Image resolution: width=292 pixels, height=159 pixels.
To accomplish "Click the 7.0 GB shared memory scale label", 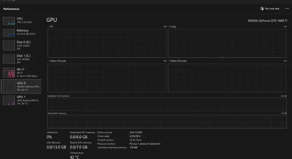I will [x=284, y=114].
